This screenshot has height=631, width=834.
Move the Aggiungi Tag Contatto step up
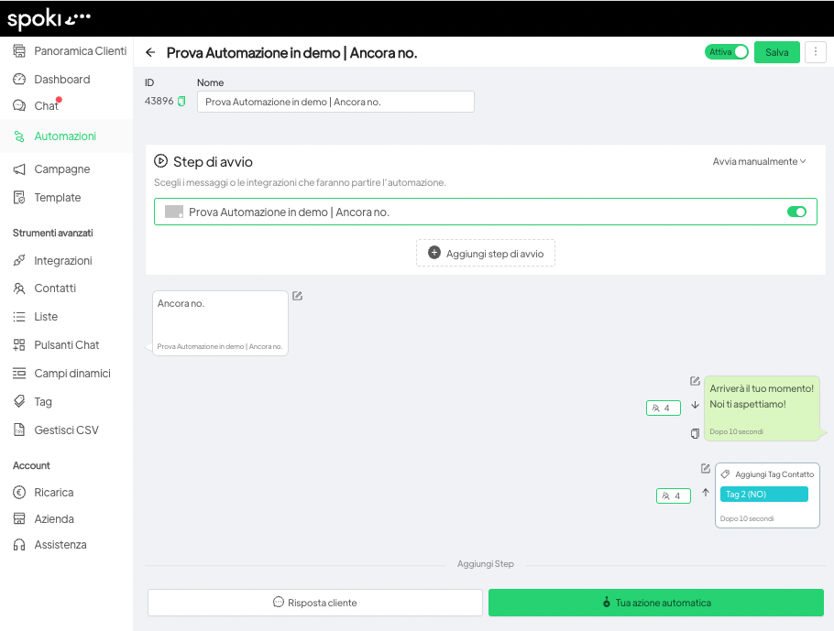[706, 493]
